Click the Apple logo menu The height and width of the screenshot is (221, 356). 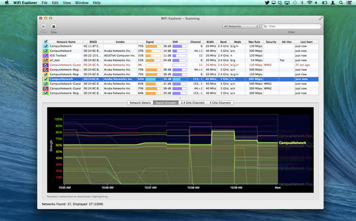(7, 3)
